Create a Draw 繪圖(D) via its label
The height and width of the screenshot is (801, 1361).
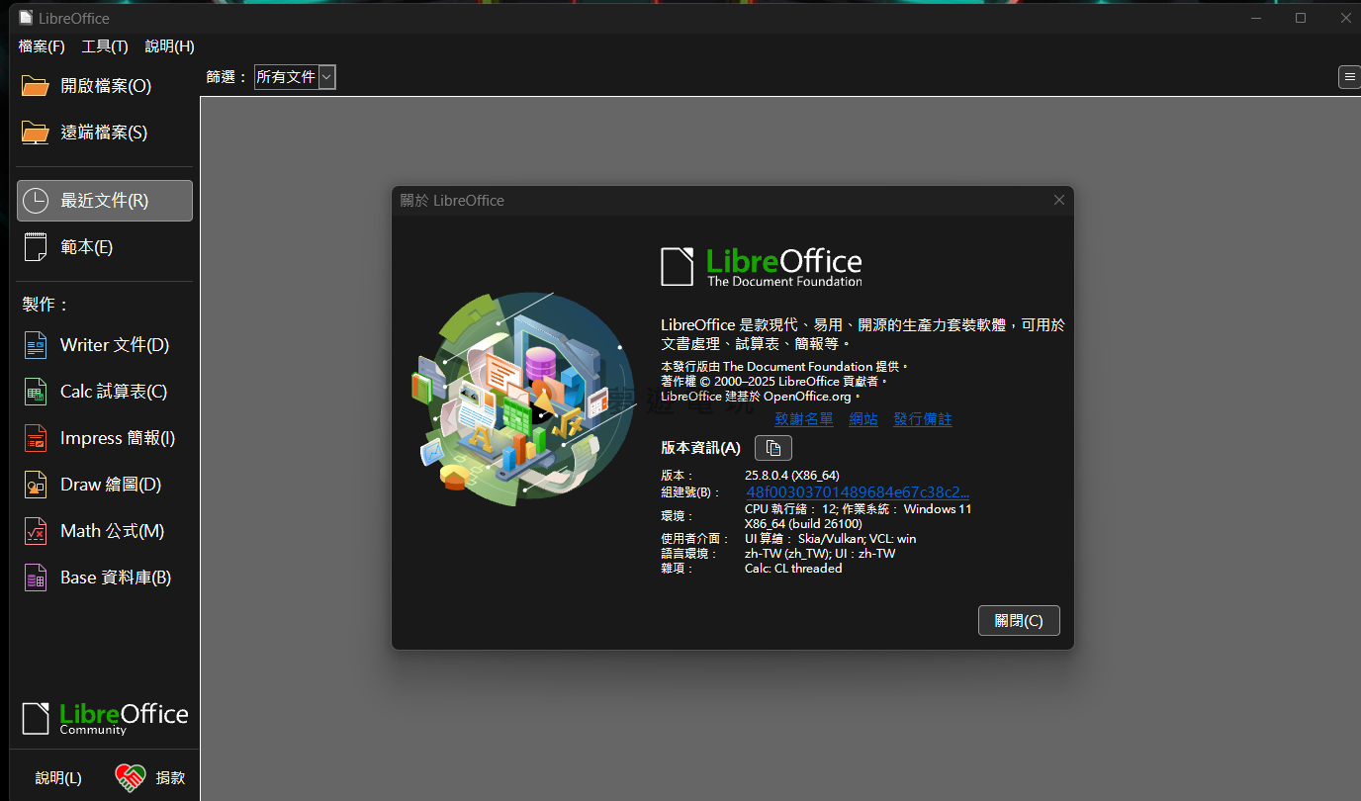point(111,485)
